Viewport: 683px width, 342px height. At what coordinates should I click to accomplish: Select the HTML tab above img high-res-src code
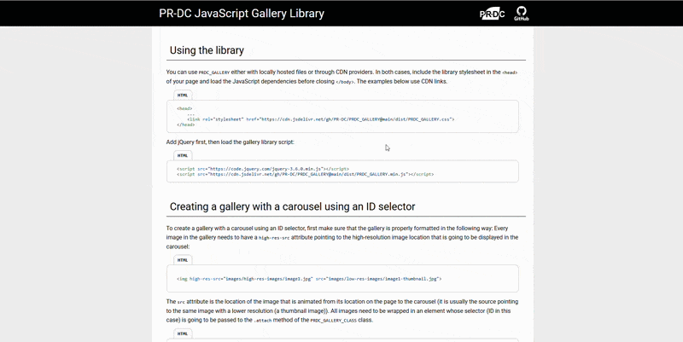click(x=183, y=260)
